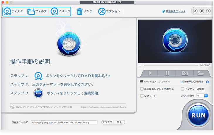The image size is (214, 135).
Task: Click the help question mark icon
Action: 208,11
